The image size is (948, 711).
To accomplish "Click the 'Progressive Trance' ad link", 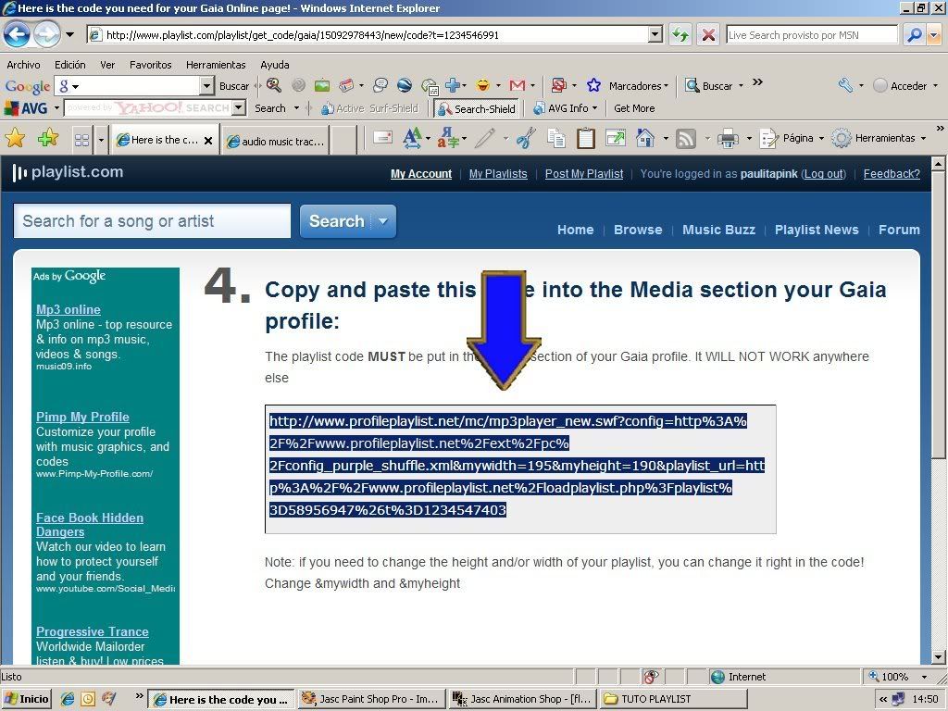I will point(93,631).
